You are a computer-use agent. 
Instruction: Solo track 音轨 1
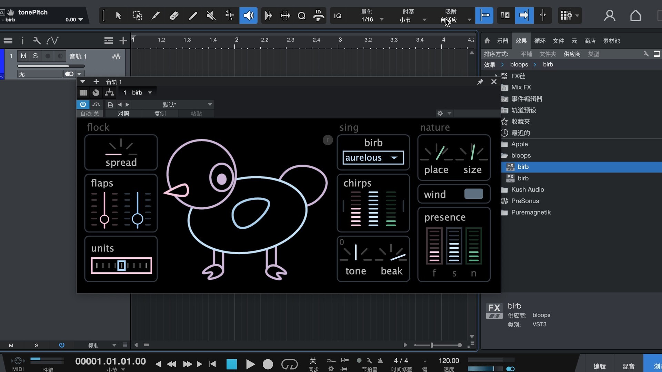(35, 56)
